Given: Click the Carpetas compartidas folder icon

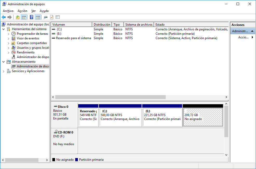Looking at the screenshot, I should [14, 43].
